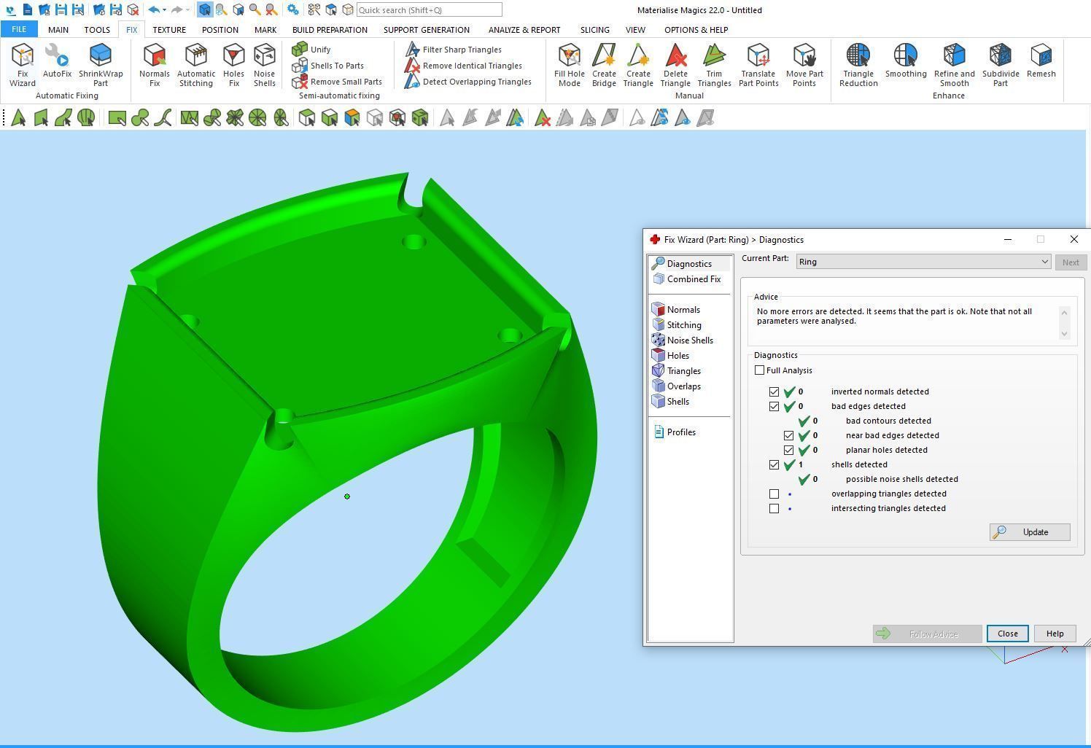1091x748 pixels.
Task: Open the Fix Wizard tool
Action: click(22, 65)
